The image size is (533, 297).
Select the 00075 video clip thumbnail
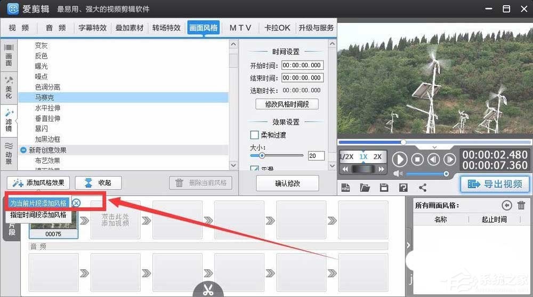coord(53,224)
